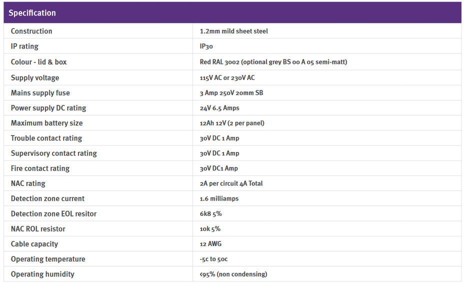Click the IP30 value cell
Viewport: 464px width, 287px height.
[206, 46]
